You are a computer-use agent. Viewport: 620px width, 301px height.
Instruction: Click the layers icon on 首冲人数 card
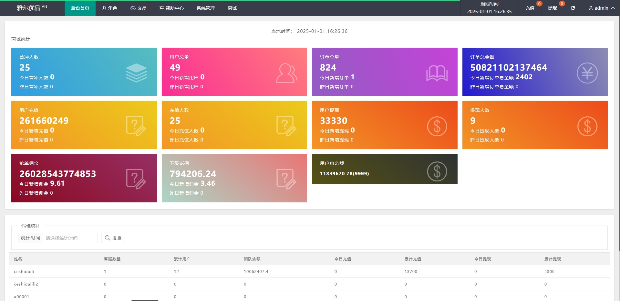(x=136, y=73)
